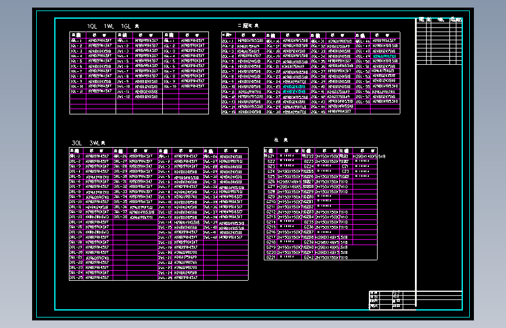
Task: Select the '1QL-8' table cell
Action: 76,76
